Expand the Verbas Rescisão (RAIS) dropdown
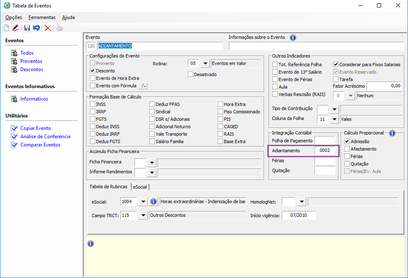The width and height of the screenshot is (408, 278). coord(351,96)
